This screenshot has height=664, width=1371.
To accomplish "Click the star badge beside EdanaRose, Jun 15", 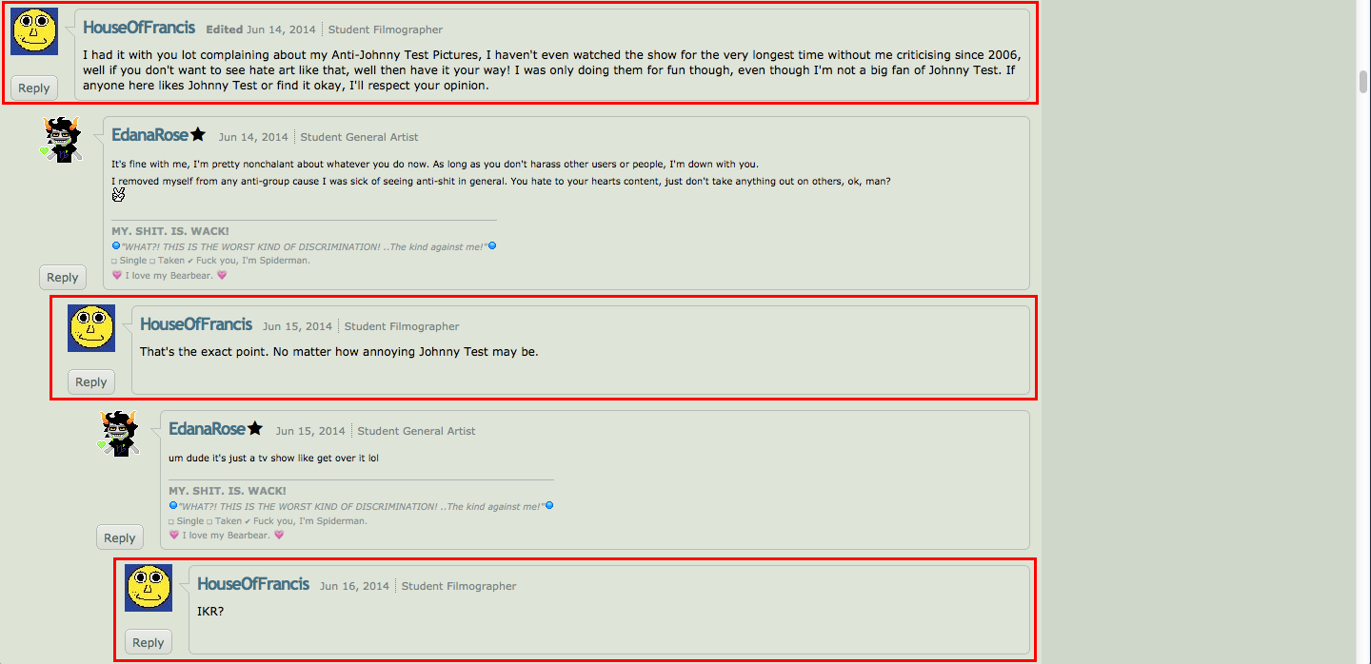I will pos(255,429).
